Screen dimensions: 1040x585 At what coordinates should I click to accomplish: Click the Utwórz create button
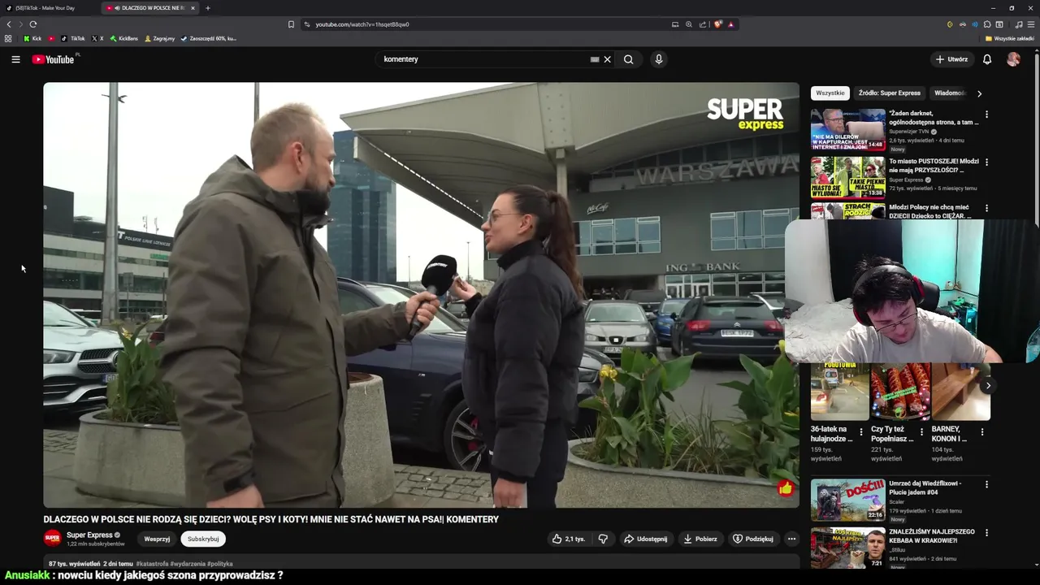(x=951, y=59)
